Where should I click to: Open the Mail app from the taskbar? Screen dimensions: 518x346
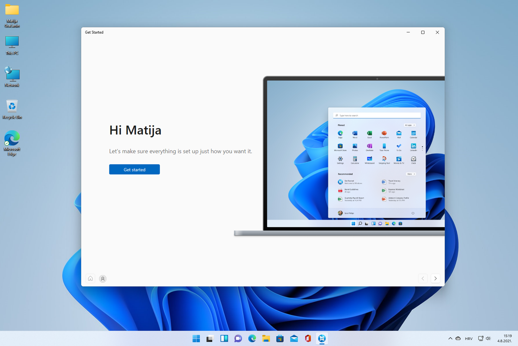coord(294,339)
